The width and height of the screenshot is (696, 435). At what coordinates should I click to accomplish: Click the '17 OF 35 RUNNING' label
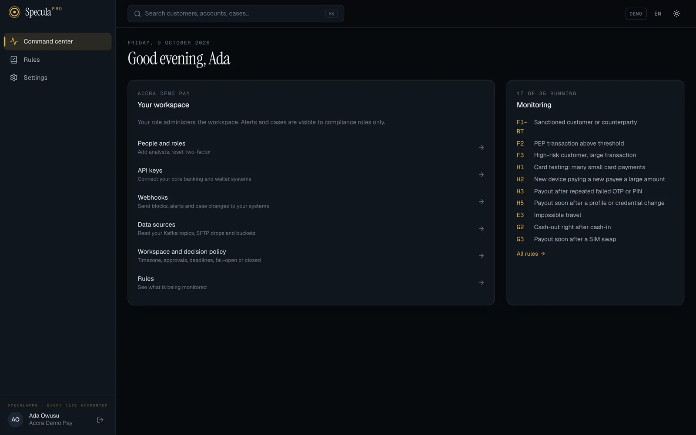[546, 94]
